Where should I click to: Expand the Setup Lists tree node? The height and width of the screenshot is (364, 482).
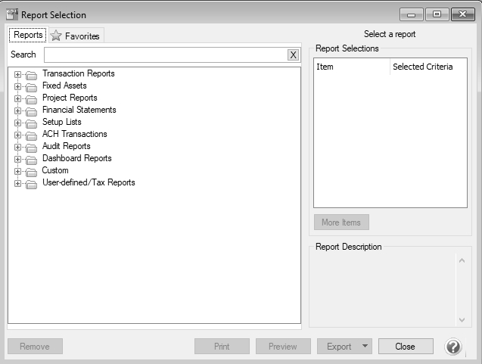[x=17, y=123]
